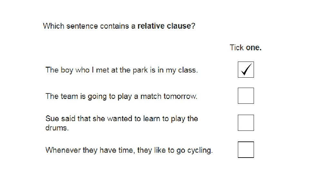Click the sentence about going cycling

[x=129, y=150]
